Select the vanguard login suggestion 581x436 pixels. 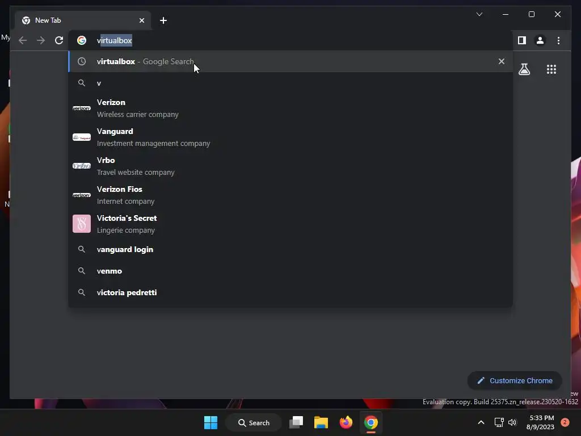pos(290,250)
